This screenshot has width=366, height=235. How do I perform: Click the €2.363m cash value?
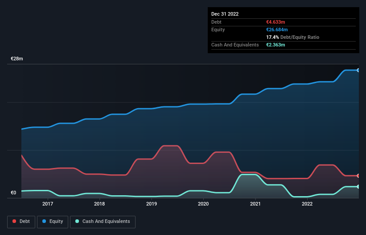click(x=276, y=45)
